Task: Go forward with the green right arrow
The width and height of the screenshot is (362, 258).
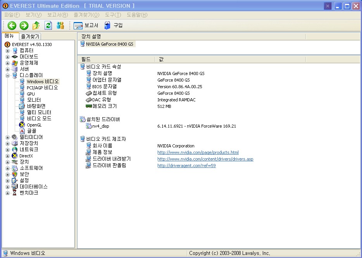Action: 24,26
